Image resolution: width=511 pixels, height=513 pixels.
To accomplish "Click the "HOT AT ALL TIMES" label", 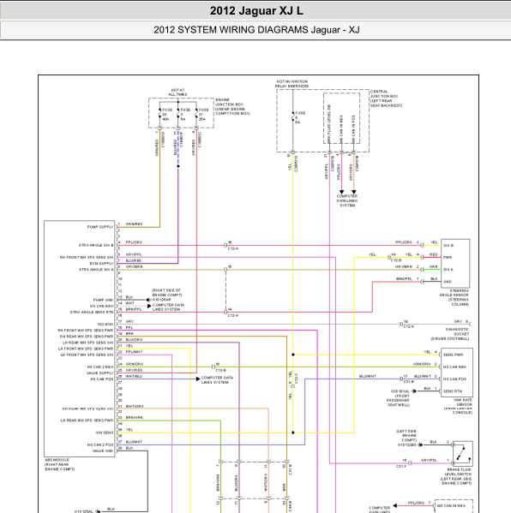I will coord(177,92).
